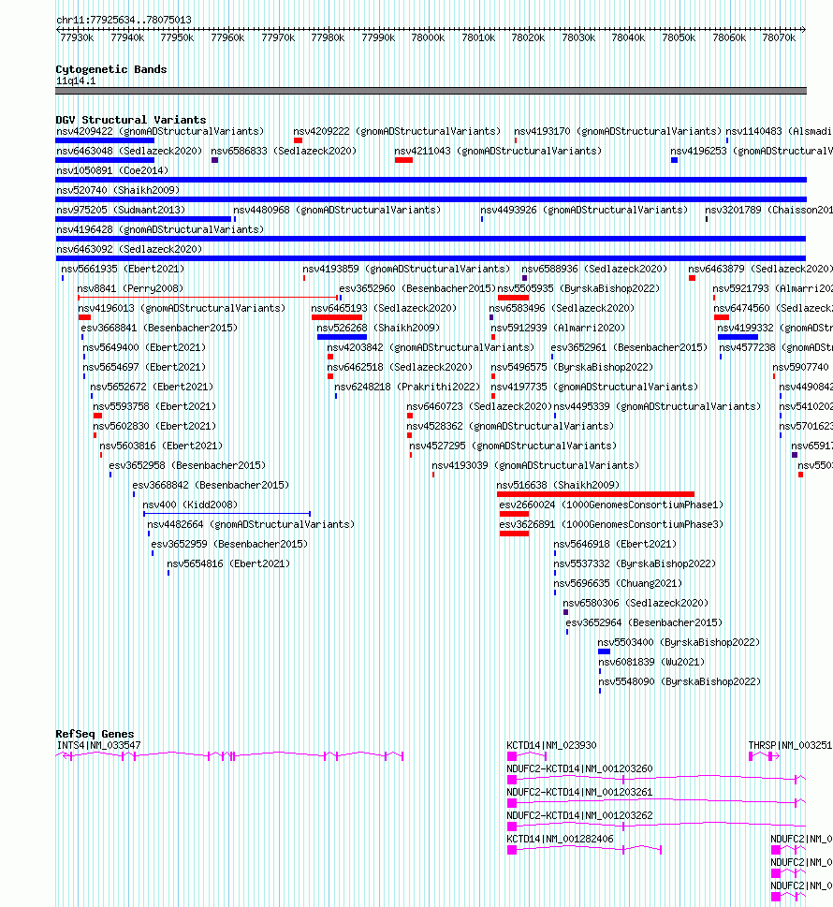Viewport: 833px width, 907px height.
Task: Click the 78000k ruler tick label
Action: pyautogui.click(x=428, y=37)
